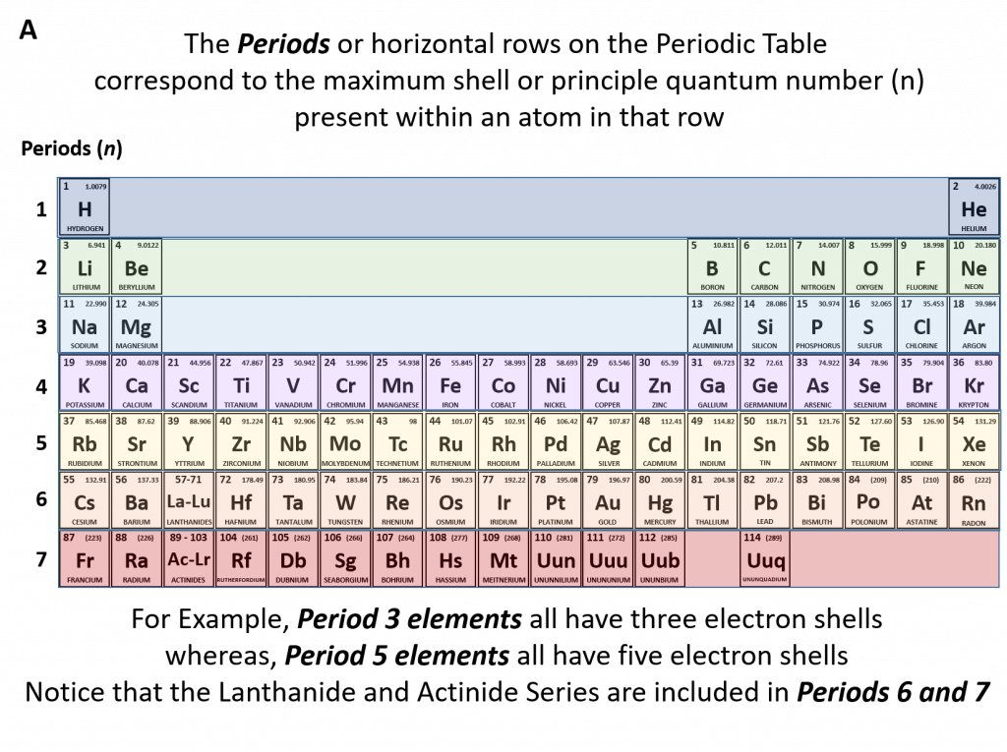This screenshot has height=752, width=1007.
Task: Click the Xenon noble gas cell
Action: point(975,442)
